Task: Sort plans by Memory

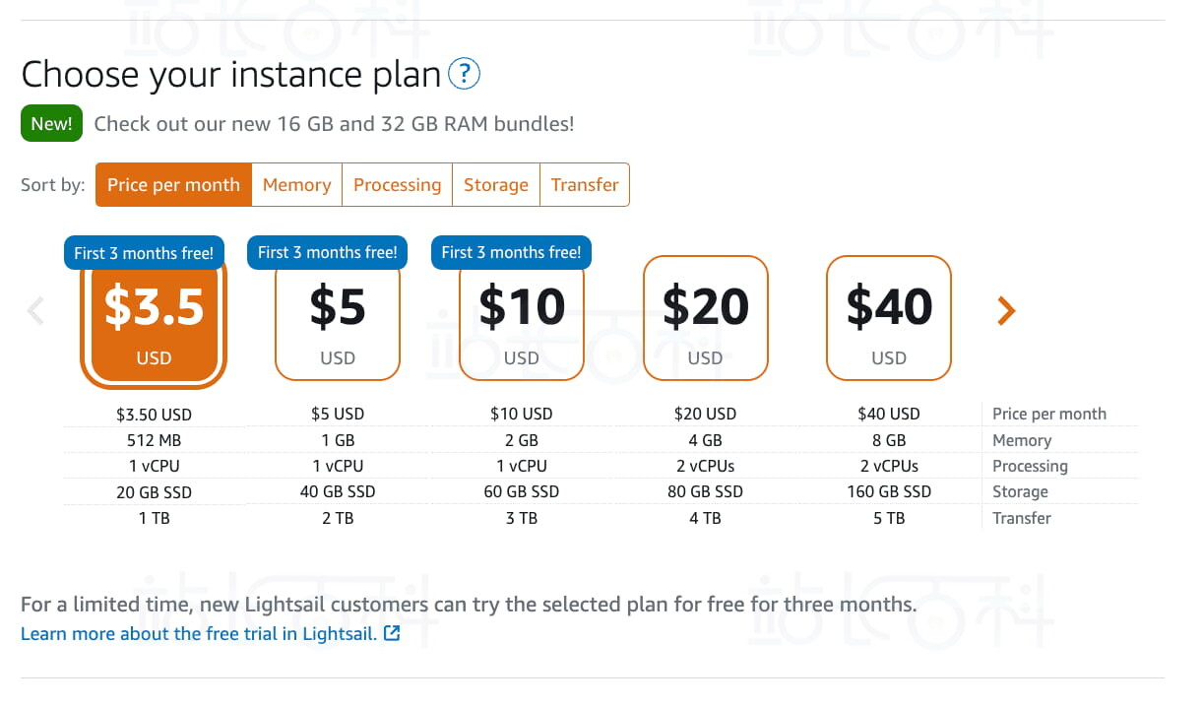Action: click(x=296, y=185)
